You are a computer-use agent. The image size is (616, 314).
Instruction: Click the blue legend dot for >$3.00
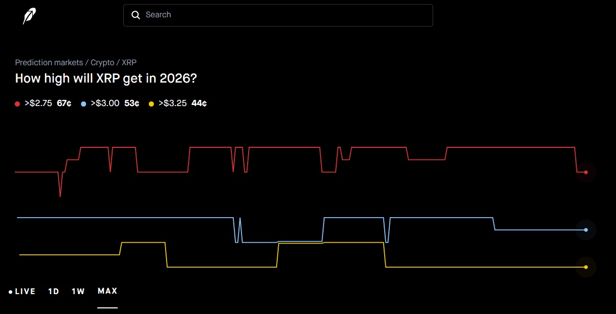[84, 104]
